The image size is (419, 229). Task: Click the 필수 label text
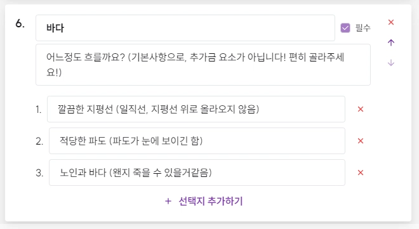(363, 28)
